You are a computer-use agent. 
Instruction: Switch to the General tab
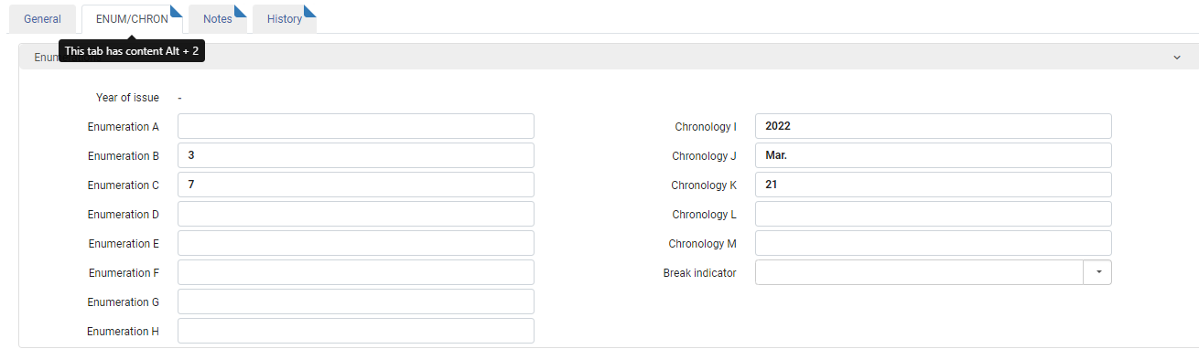pos(42,19)
